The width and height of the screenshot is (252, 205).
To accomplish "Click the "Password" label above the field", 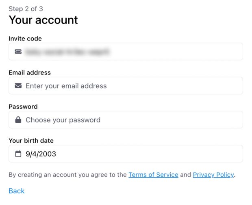I will tap(23, 107).
